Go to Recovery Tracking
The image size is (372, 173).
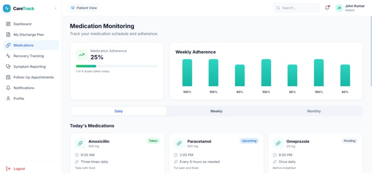point(31,56)
